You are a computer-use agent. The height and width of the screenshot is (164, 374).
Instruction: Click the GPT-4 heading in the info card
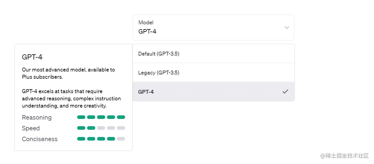(x=32, y=57)
